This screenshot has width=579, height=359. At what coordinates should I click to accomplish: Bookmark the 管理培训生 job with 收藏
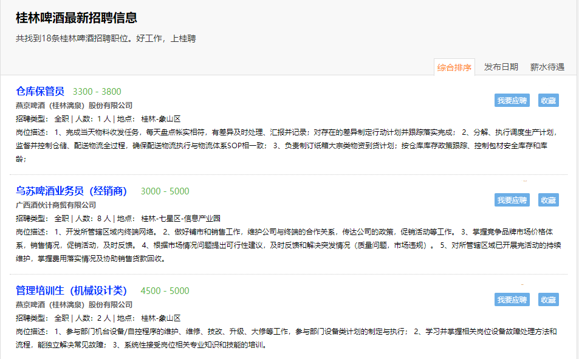pos(548,300)
